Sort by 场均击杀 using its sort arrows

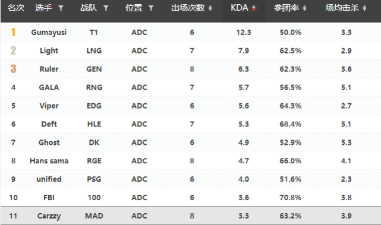pyautogui.click(x=364, y=8)
